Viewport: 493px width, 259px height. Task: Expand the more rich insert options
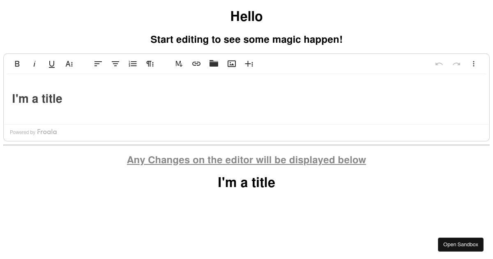(249, 64)
